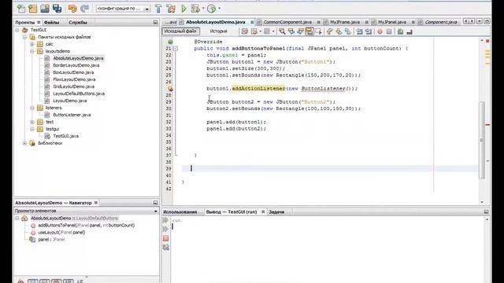
Task: Click the Debug Project toolbar icon
Action: point(195,9)
